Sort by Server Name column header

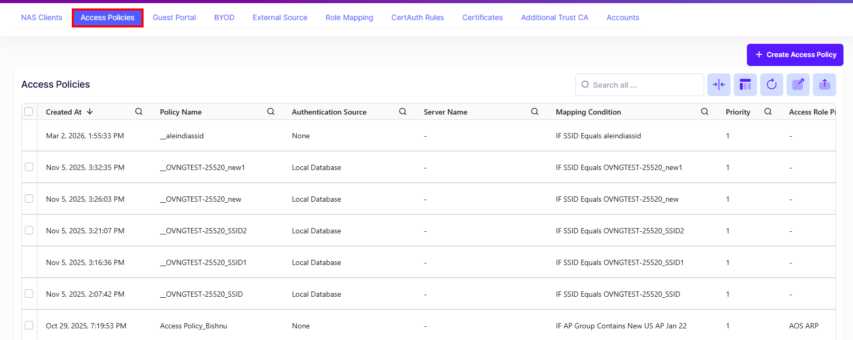pyautogui.click(x=446, y=112)
